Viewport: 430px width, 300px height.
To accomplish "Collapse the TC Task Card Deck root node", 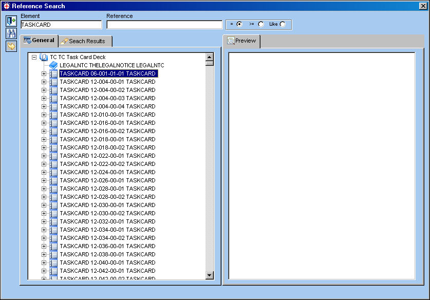I will point(34,58).
